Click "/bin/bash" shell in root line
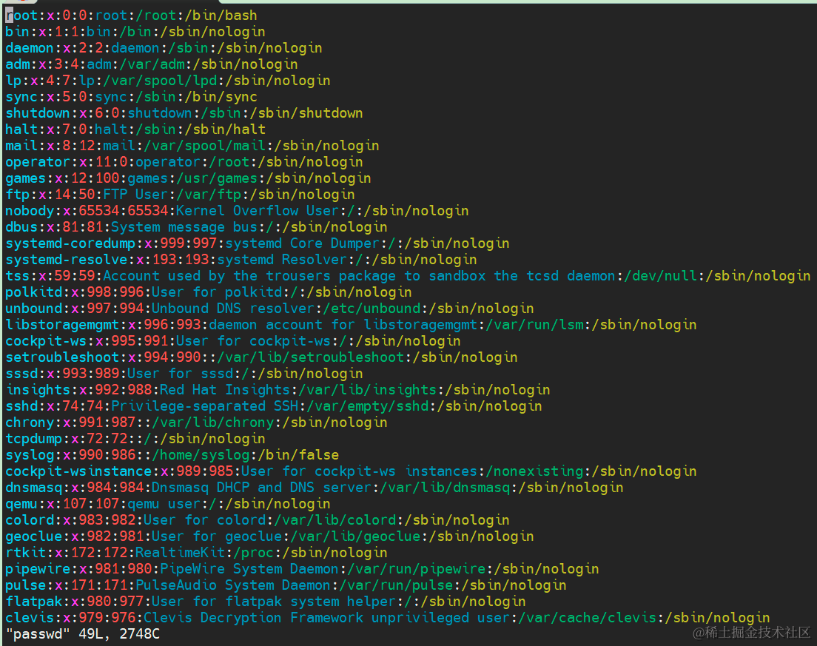The width and height of the screenshot is (817, 646). click(x=221, y=15)
